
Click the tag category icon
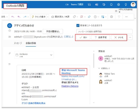pos(74,17)
